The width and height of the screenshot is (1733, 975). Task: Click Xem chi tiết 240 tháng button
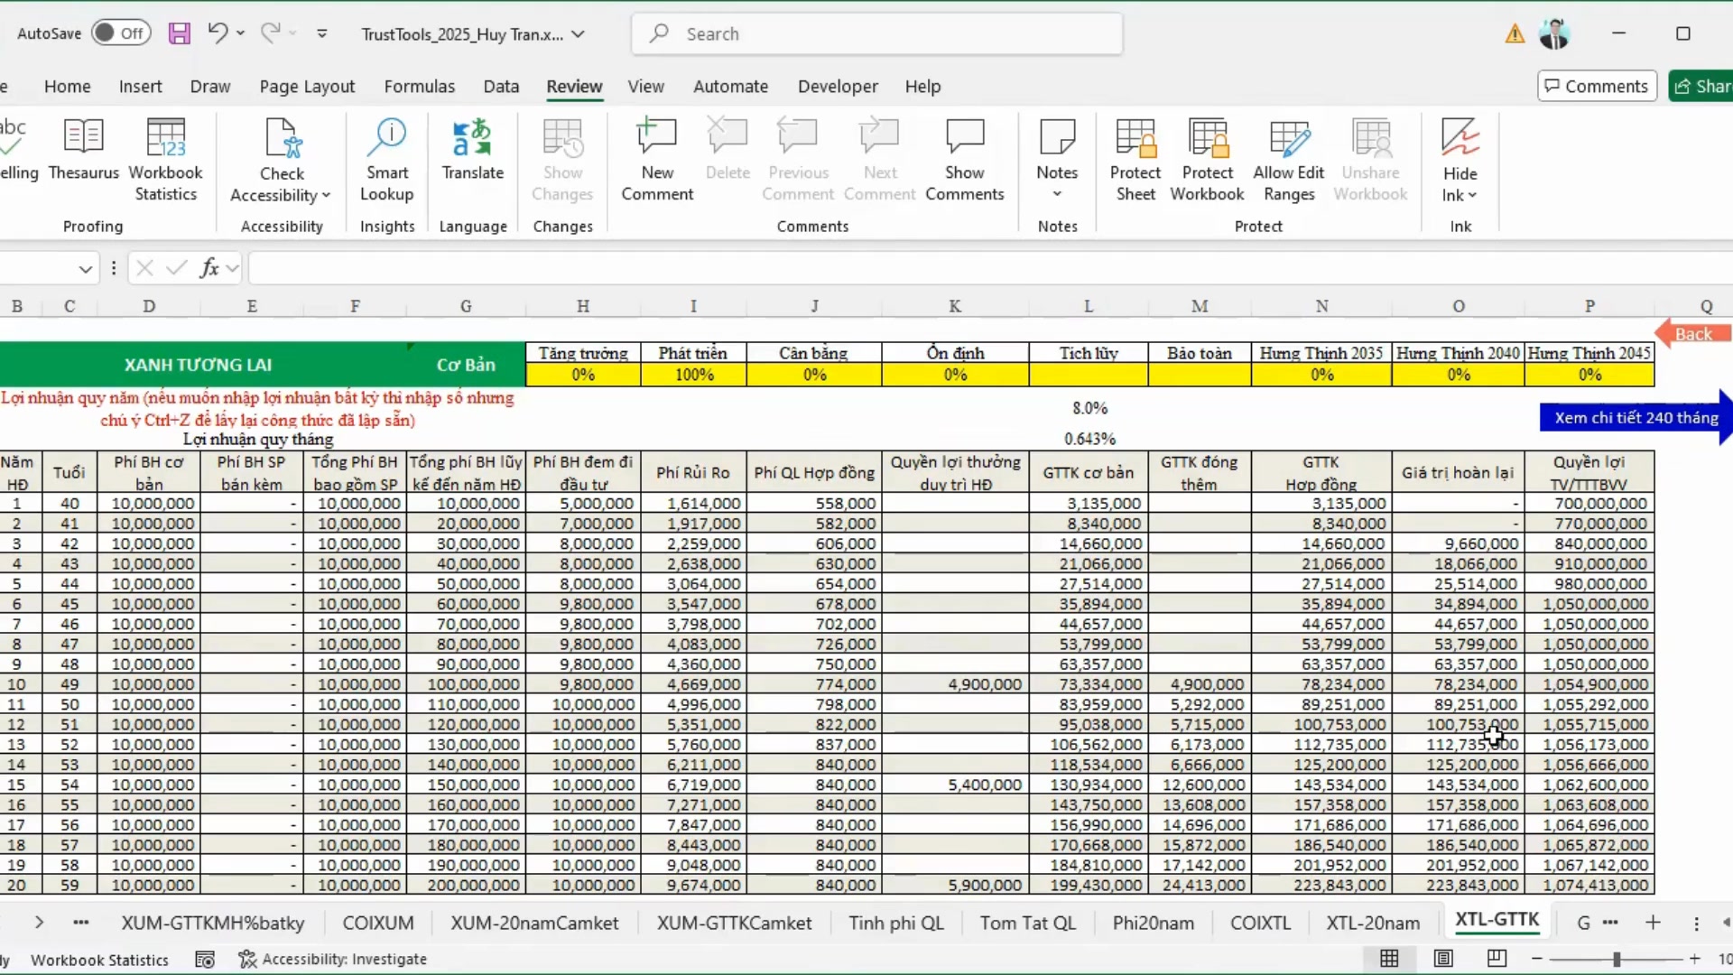pyautogui.click(x=1636, y=417)
